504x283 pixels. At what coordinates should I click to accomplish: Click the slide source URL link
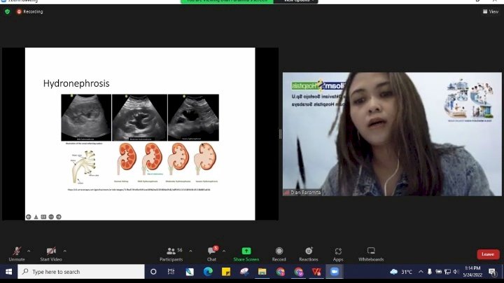tap(139, 190)
